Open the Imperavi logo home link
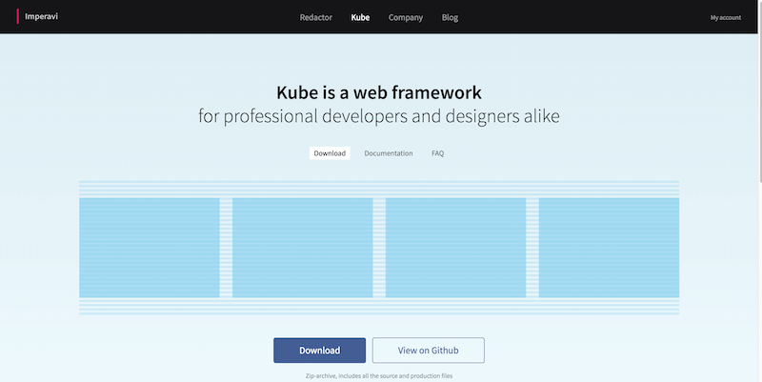The width and height of the screenshot is (762, 382). [x=38, y=16]
